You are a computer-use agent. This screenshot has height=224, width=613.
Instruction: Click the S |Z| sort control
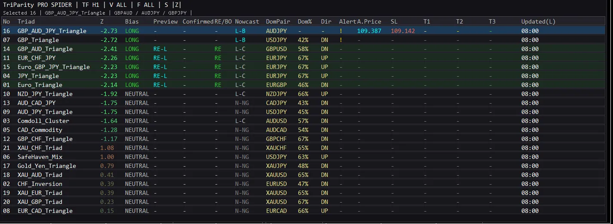172,5
